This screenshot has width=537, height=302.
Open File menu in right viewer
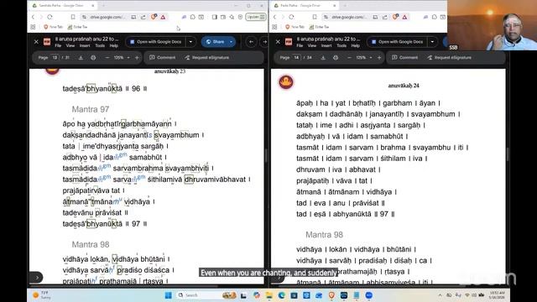point(300,45)
